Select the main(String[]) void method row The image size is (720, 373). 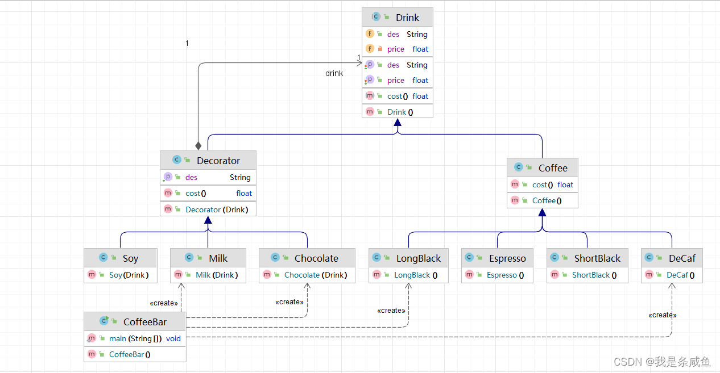click(x=135, y=338)
